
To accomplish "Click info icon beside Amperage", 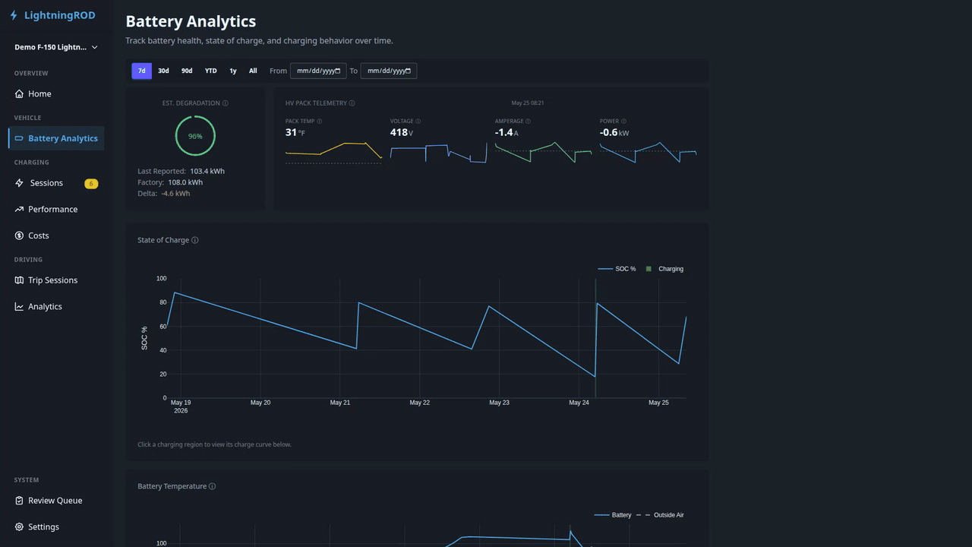I will [x=528, y=122].
